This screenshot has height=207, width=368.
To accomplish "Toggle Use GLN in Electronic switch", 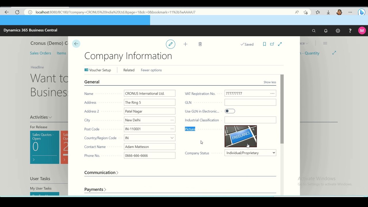I will 230,111.
